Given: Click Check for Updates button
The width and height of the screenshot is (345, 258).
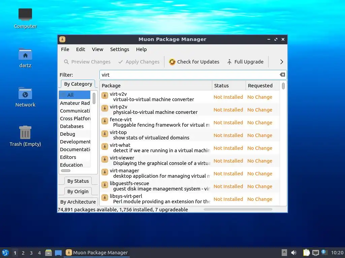Looking at the screenshot, I should pos(194,62).
